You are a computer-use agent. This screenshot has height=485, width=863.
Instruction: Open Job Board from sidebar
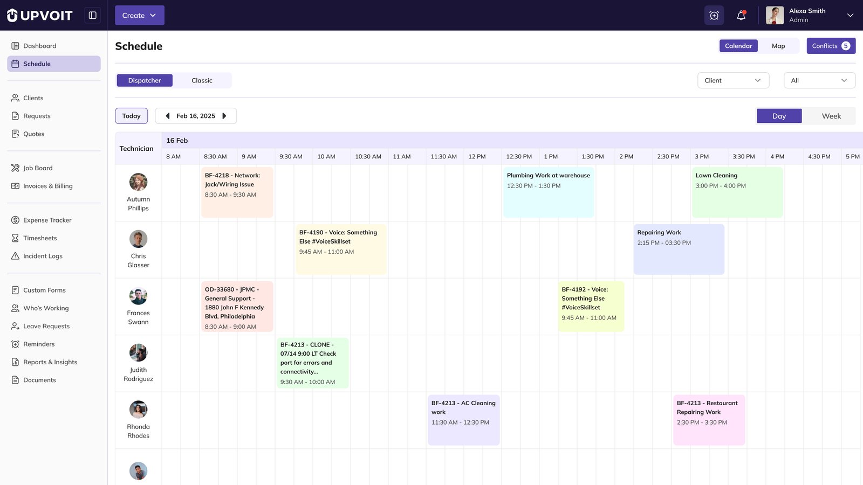click(38, 168)
